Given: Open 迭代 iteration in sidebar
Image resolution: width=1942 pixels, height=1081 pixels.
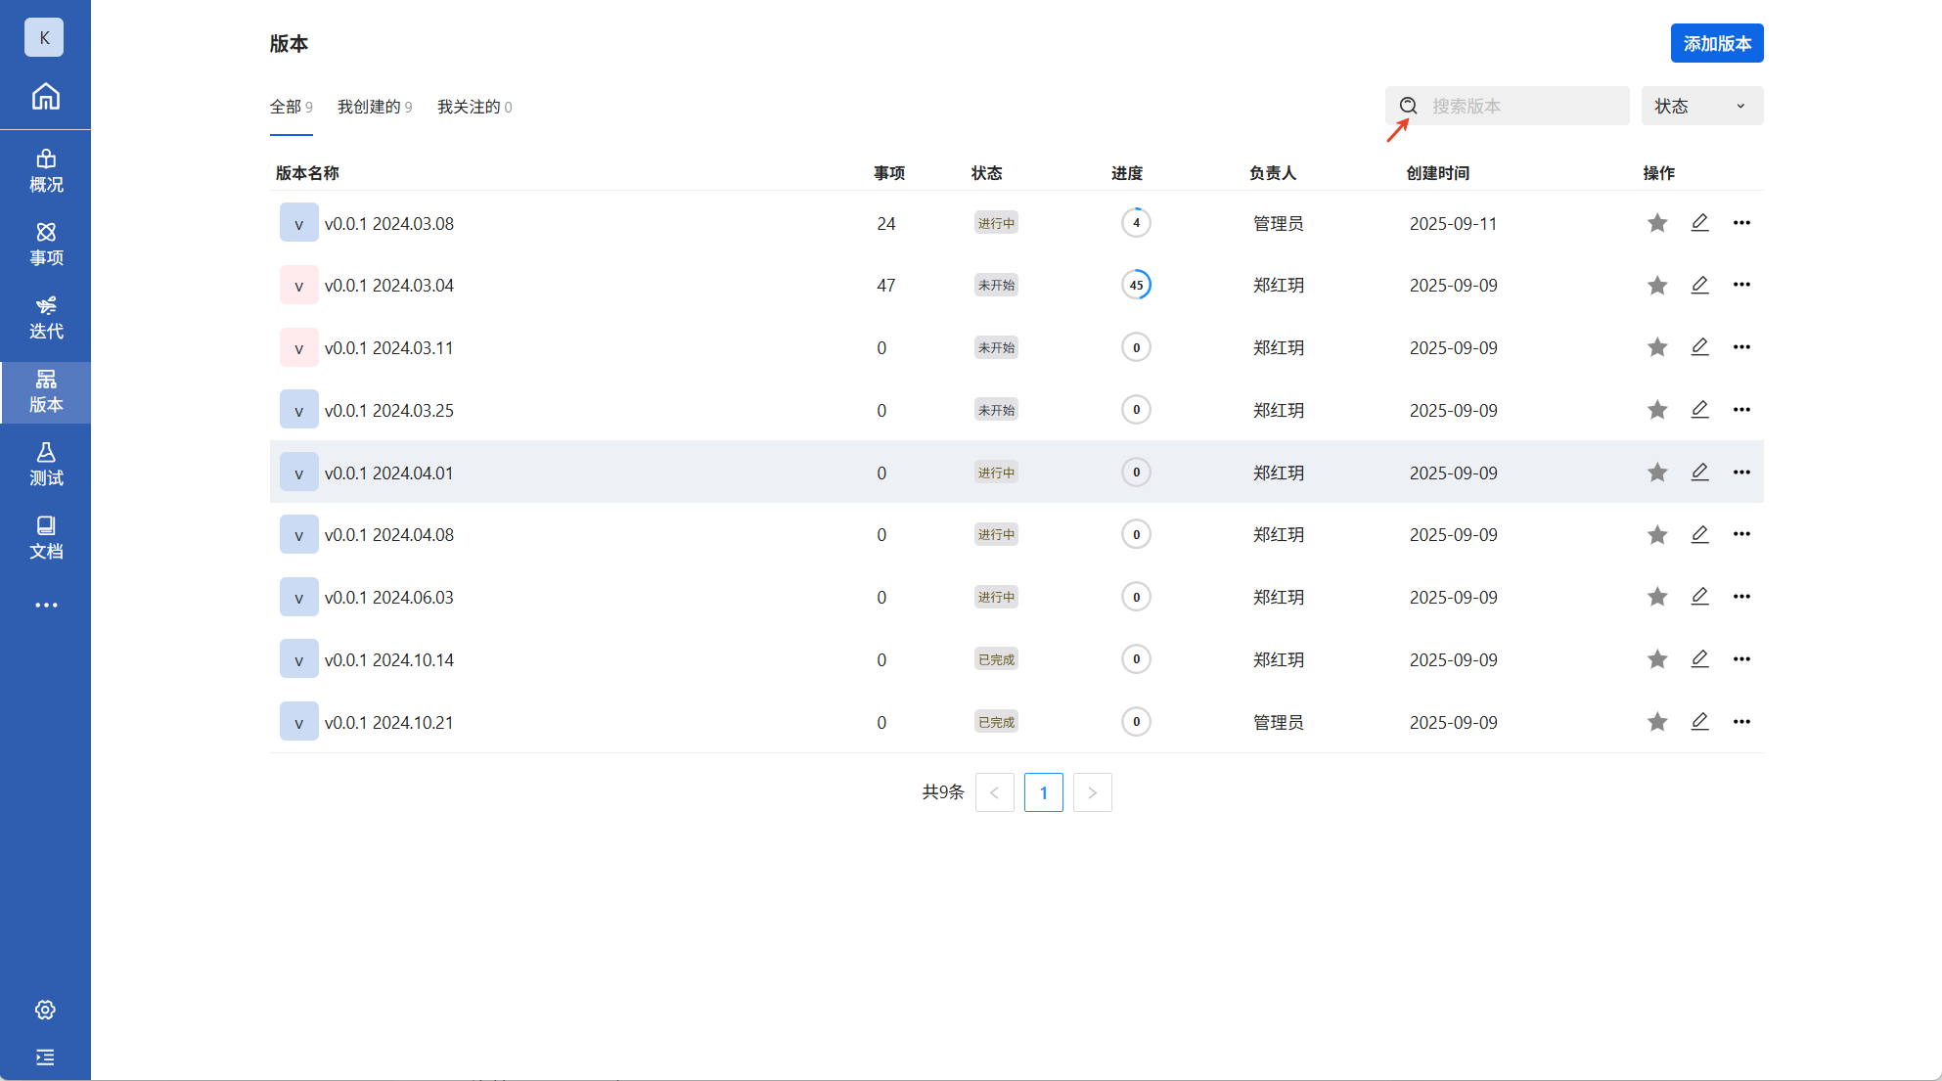Looking at the screenshot, I should (45, 318).
